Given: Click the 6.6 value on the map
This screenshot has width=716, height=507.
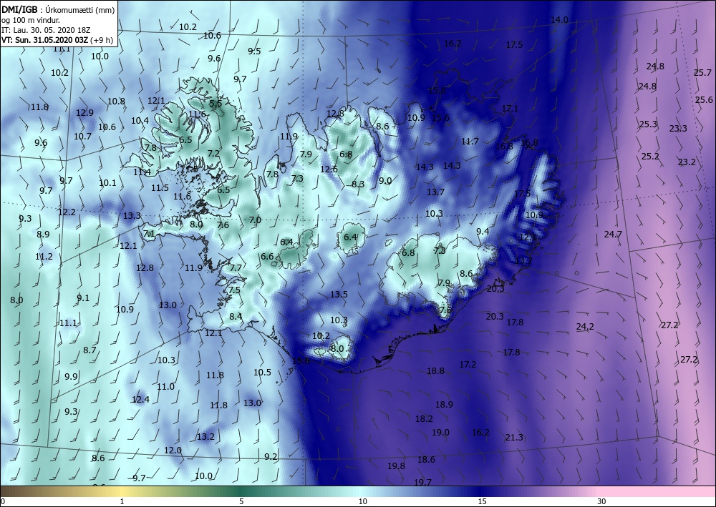Looking at the screenshot, I should click(267, 256).
